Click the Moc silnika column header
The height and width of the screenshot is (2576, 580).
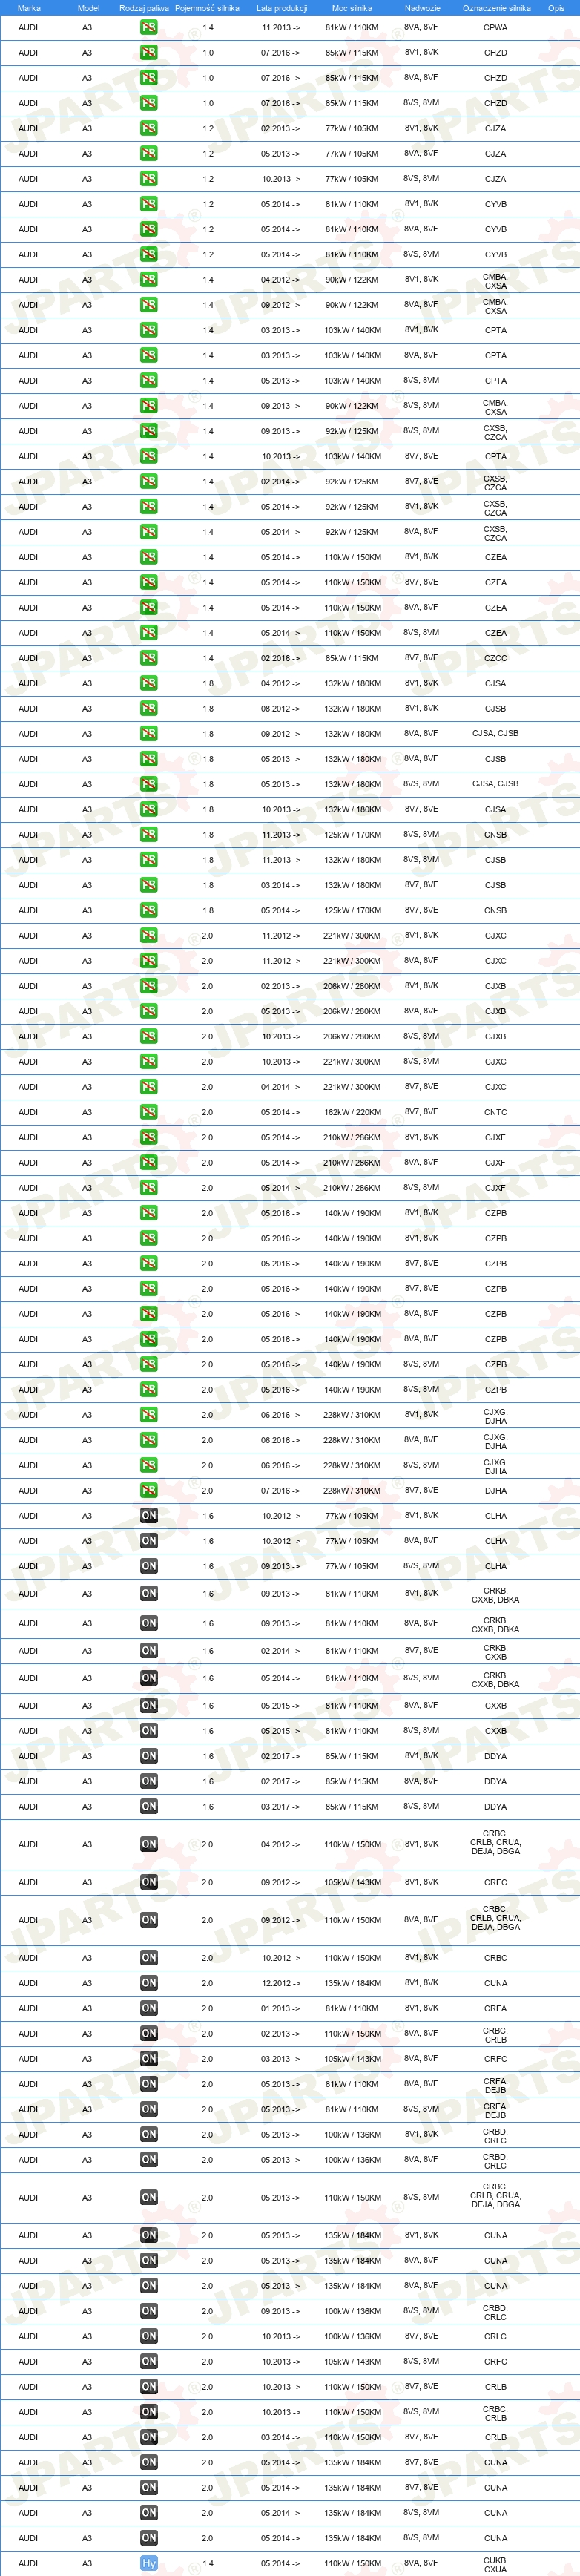click(352, 8)
